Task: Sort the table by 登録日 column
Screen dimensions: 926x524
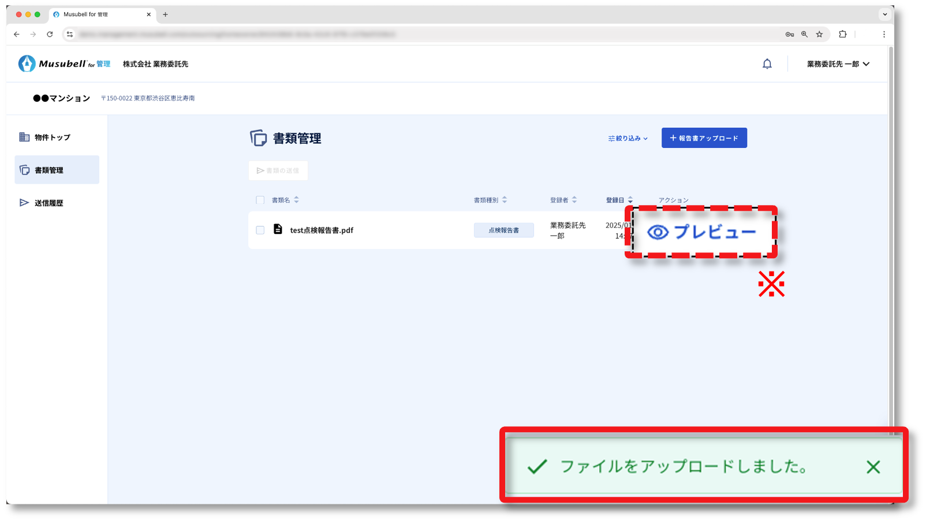Action: click(x=619, y=200)
